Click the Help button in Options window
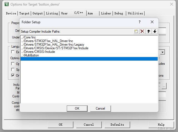Image resolution: width=178 pixels, height=132 pixels. 161,125
